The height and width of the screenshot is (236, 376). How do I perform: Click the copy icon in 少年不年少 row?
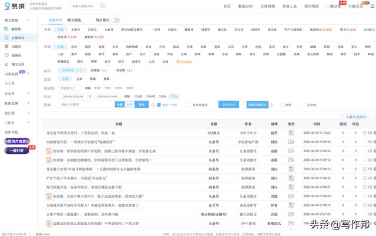365,133
